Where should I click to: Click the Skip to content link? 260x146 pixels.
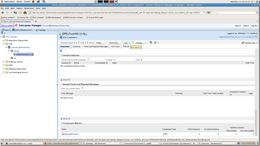pyautogui.click(x=7, y=25)
